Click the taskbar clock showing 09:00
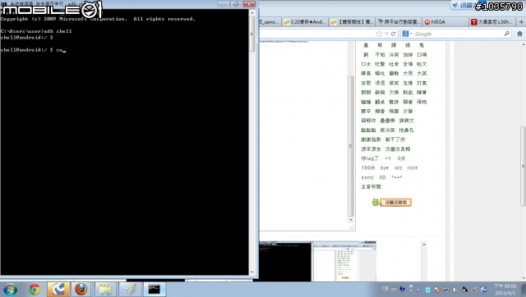526x297 pixels. click(505, 290)
